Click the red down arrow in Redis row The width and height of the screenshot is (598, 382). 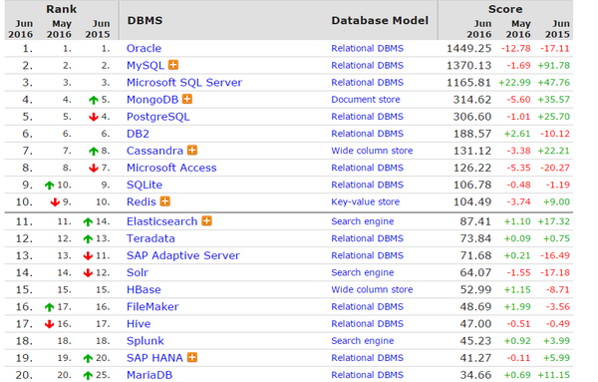pos(55,201)
